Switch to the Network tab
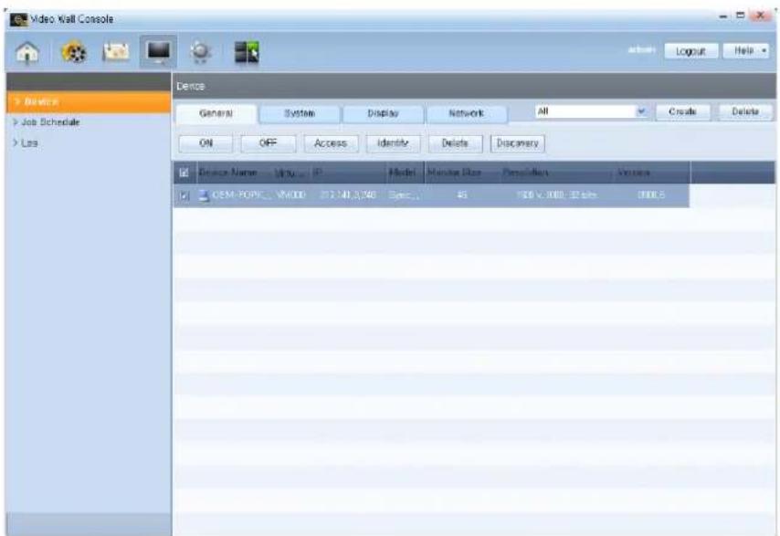The width and height of the screenshot is (780, 536). pyautogui.click(x=466, y=113)
